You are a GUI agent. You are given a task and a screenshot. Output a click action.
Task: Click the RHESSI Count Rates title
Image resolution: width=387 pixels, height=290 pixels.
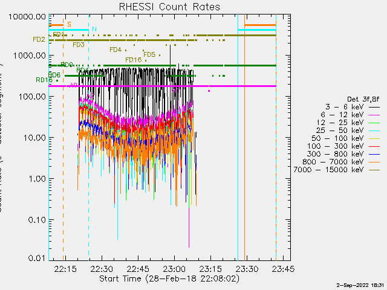(x=169, y=7)
